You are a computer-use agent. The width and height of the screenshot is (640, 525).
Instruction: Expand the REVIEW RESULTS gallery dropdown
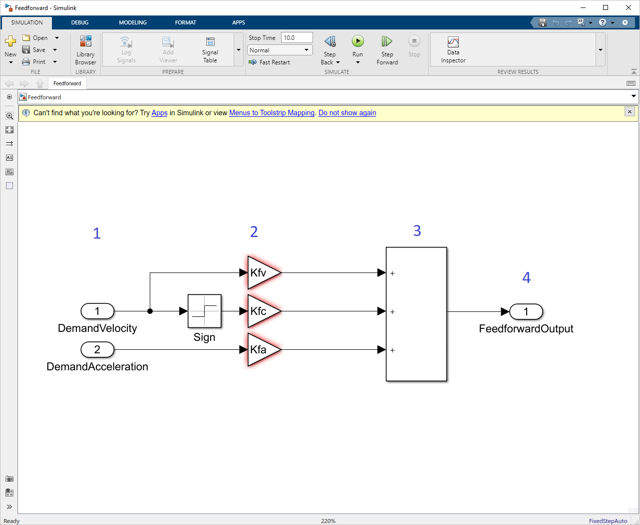(601, 50)
